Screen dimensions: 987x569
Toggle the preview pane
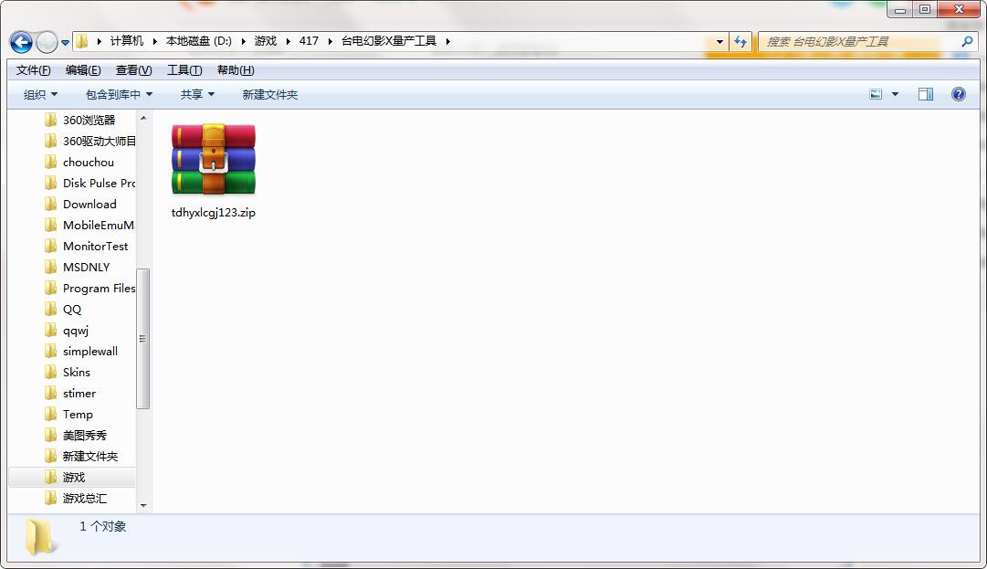pyautogui.click(x=925, y=94)
